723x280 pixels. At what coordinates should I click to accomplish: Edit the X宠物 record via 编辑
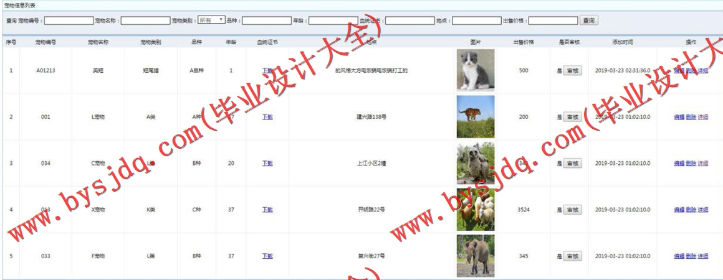[x=679, y=210]
